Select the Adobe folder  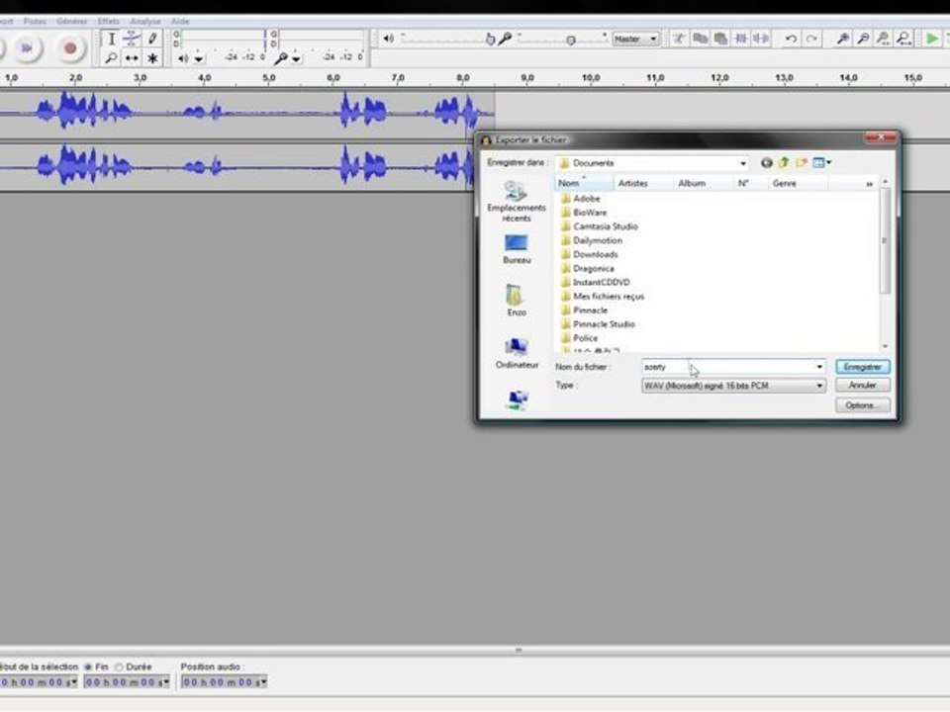(580, 199)
